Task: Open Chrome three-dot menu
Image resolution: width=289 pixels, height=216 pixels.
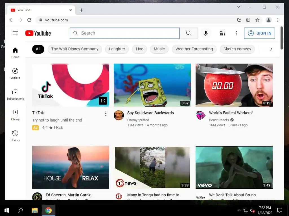Action: click(x=278, y=20)
